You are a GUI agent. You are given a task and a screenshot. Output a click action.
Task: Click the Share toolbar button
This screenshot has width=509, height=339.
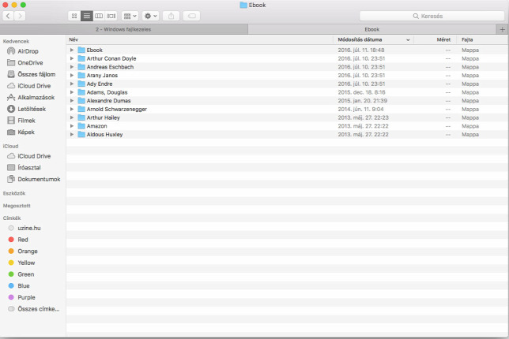tap(171, 16)
